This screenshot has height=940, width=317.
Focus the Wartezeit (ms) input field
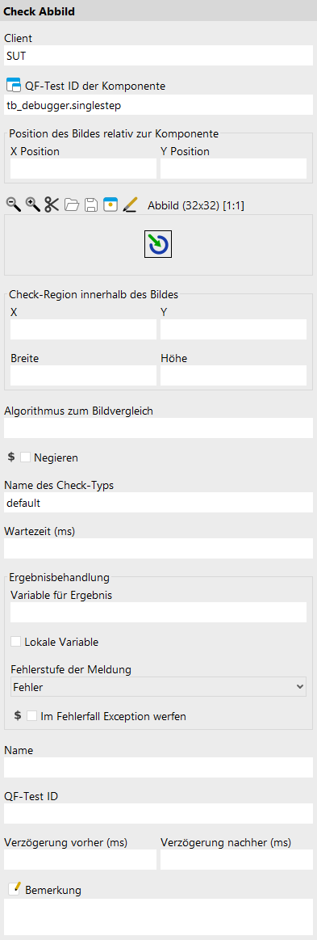[x=158, y=548]
